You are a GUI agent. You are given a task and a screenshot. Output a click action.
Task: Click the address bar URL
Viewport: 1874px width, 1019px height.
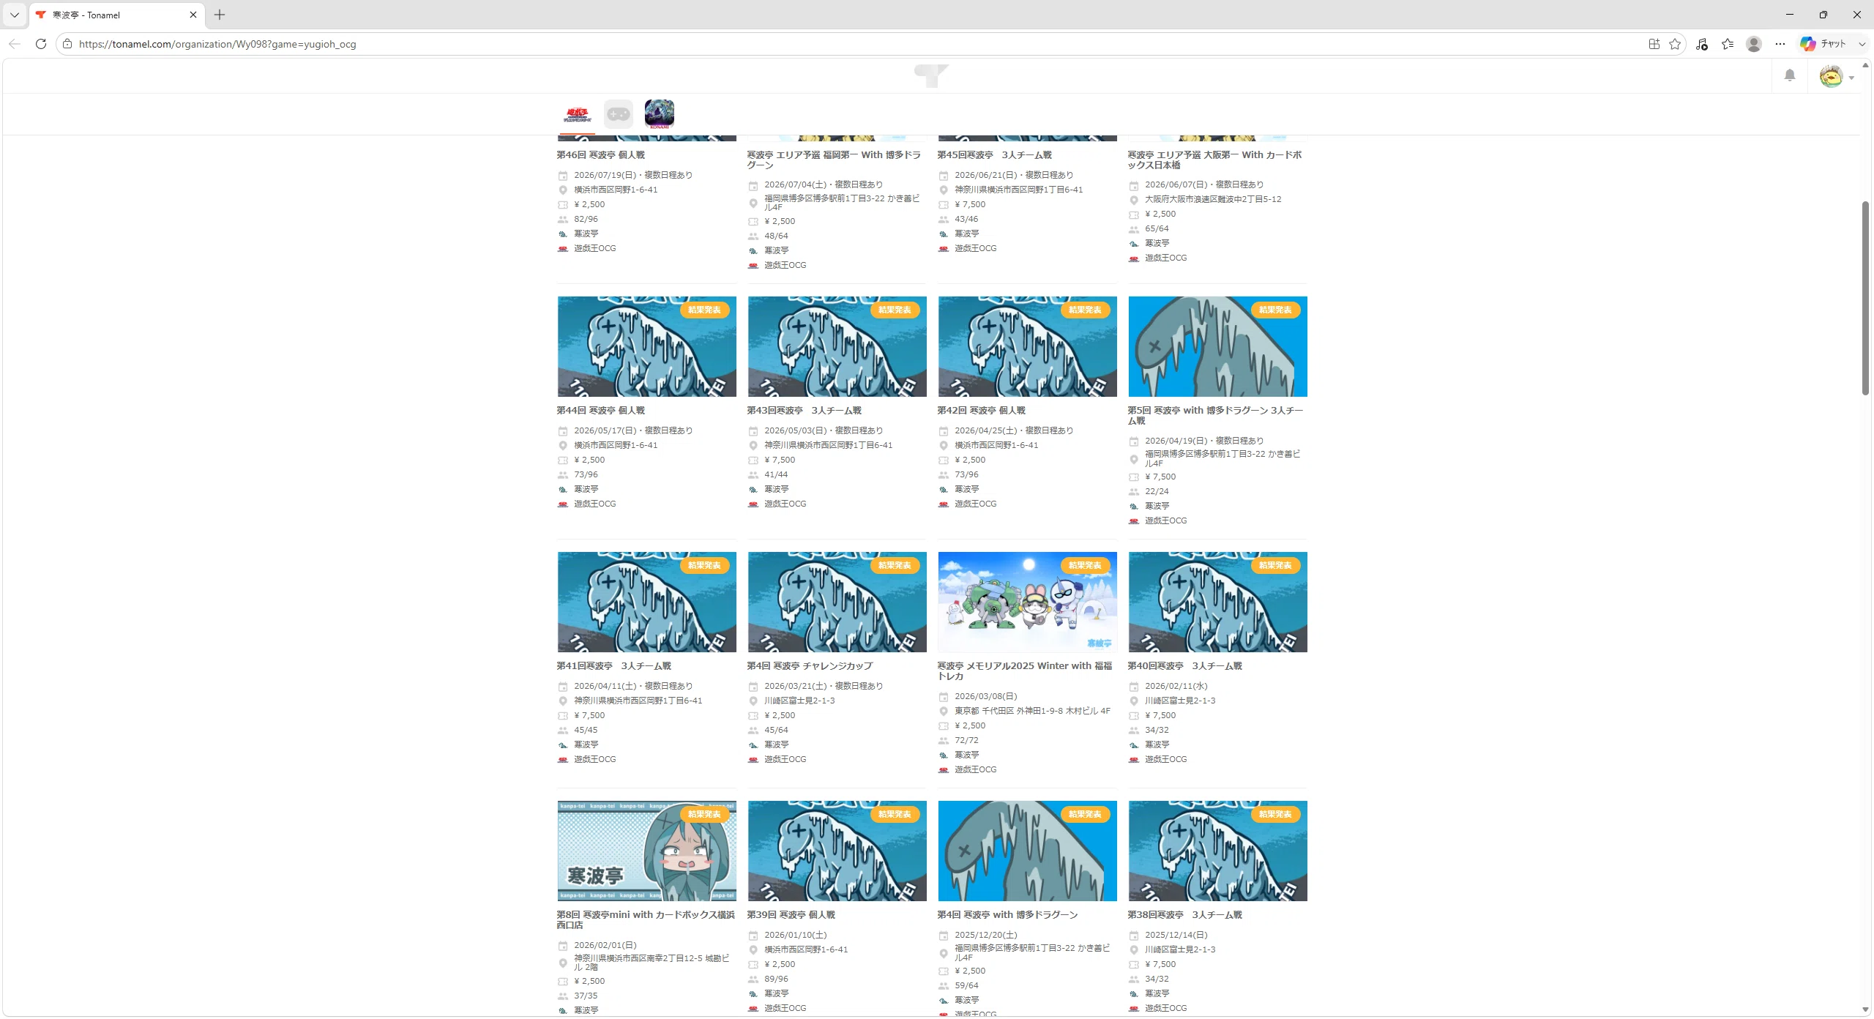coord(217,44)
